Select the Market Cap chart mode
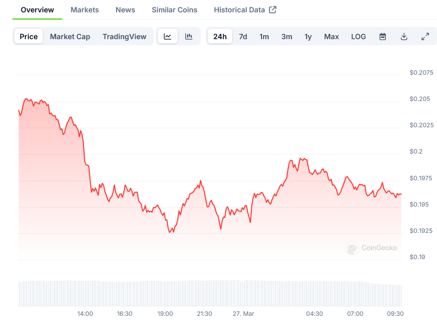This screenshot has width=437, height=322. coord(70,37)
